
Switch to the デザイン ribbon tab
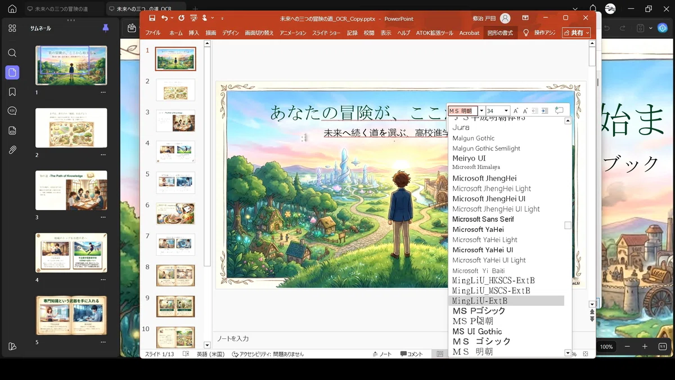pos(231,33)
